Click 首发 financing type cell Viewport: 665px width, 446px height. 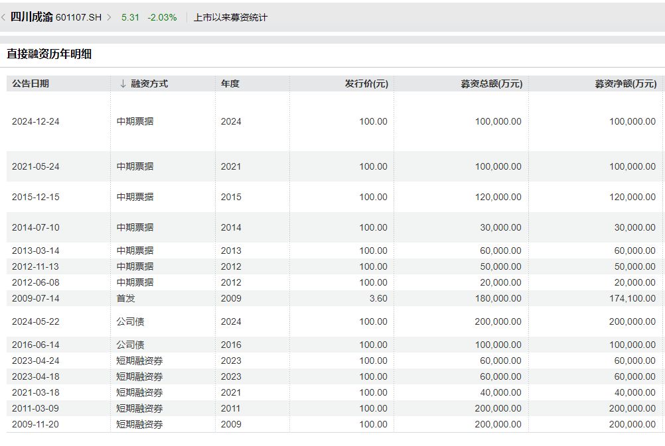pyautogui.click(x=125, y=298)
